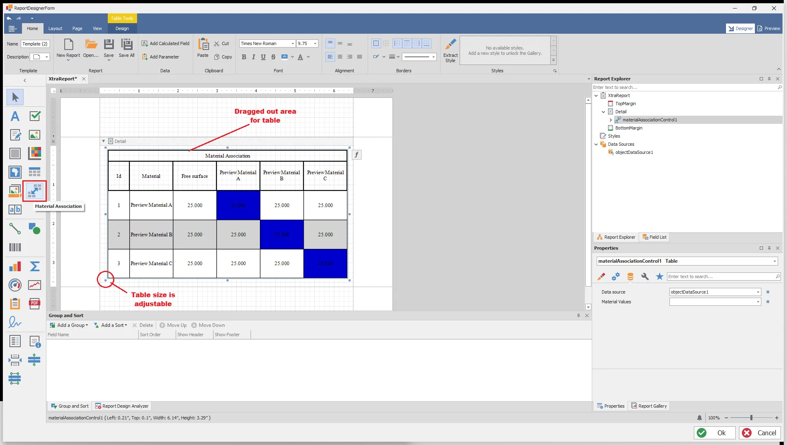The height and width of the screenshot is (445, 787).
Task: Toggle Underline font formatting
Action: [x=263, y=57]
